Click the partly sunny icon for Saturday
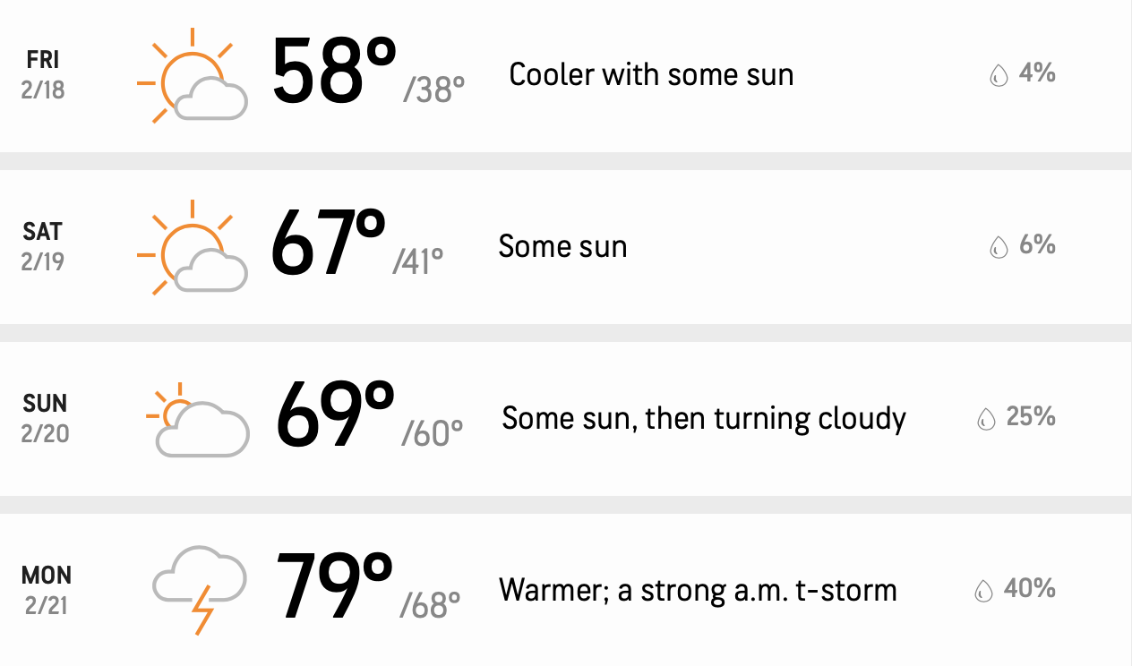The image size is (1132, 666). tap(192, 246)
